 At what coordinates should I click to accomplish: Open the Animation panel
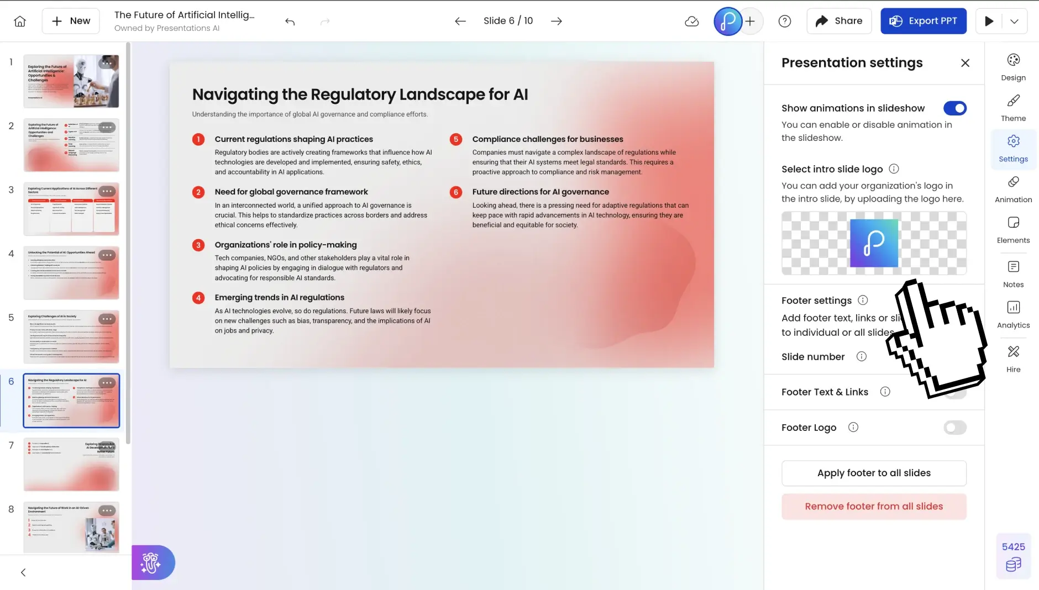(x=1013, y=189)
